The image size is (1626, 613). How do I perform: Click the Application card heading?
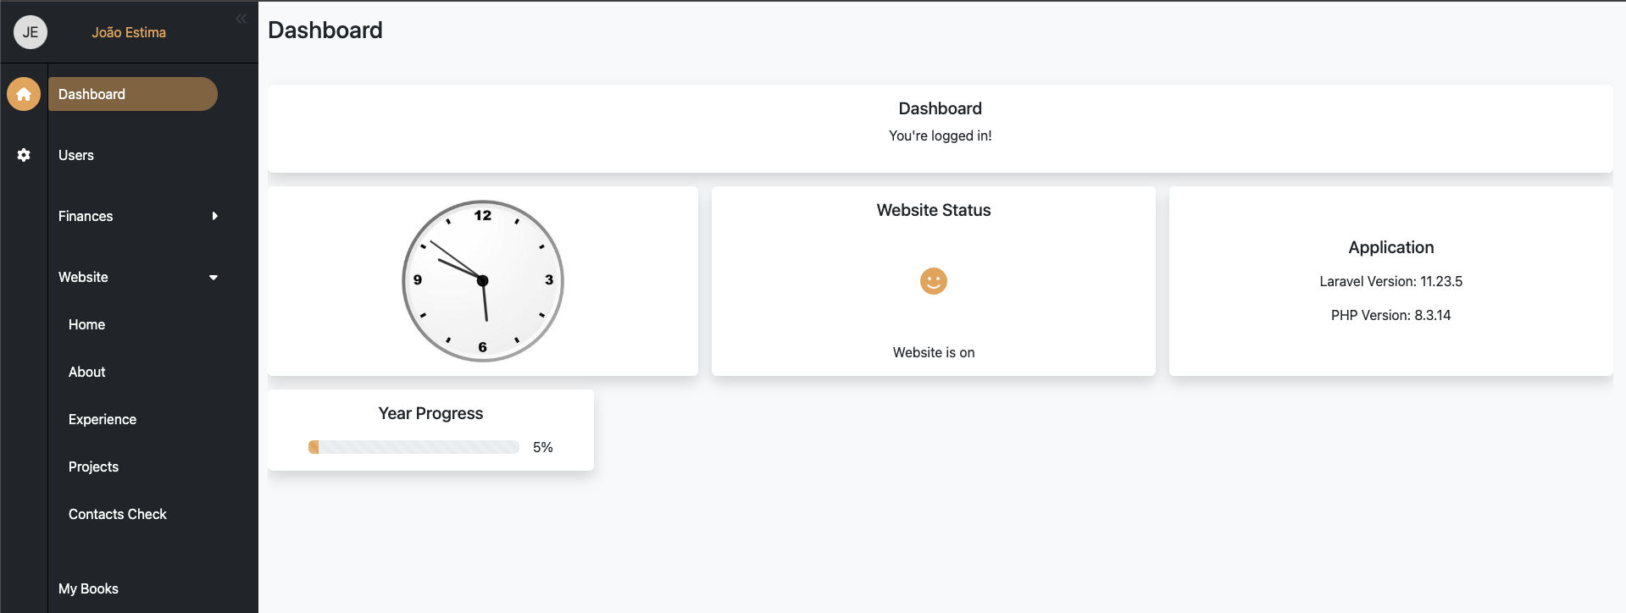1391,247
